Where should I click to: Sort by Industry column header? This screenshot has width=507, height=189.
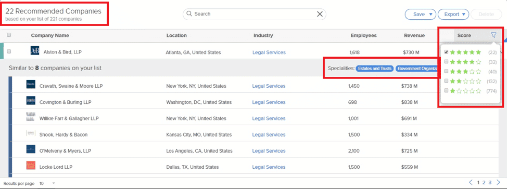(263, 35)
